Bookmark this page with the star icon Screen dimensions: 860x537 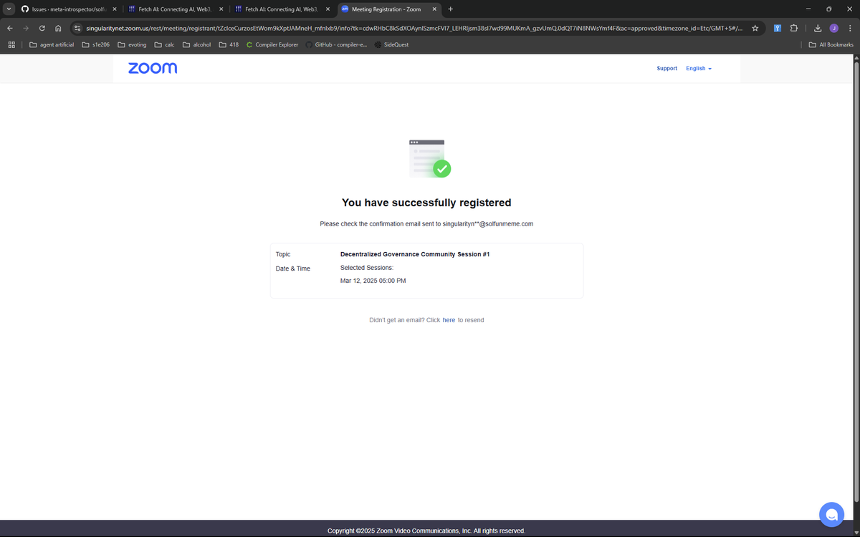pyautogui.click(x=755, y=28)
